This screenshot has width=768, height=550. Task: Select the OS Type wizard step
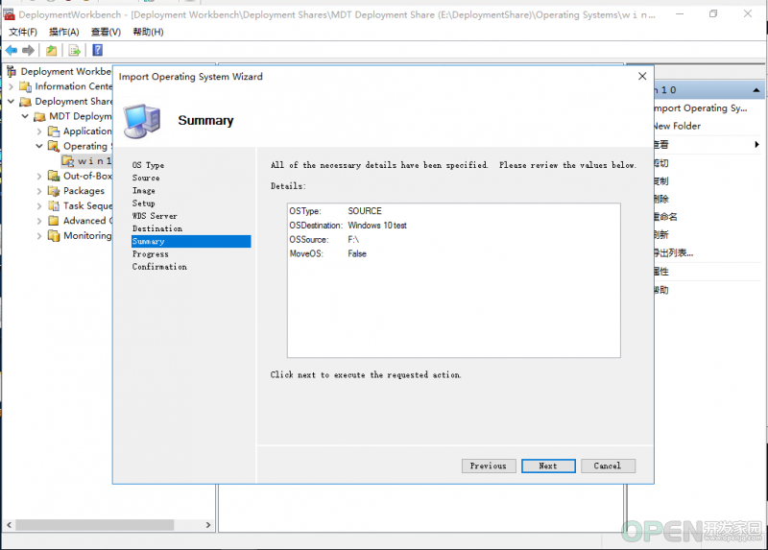pos(148,165)
